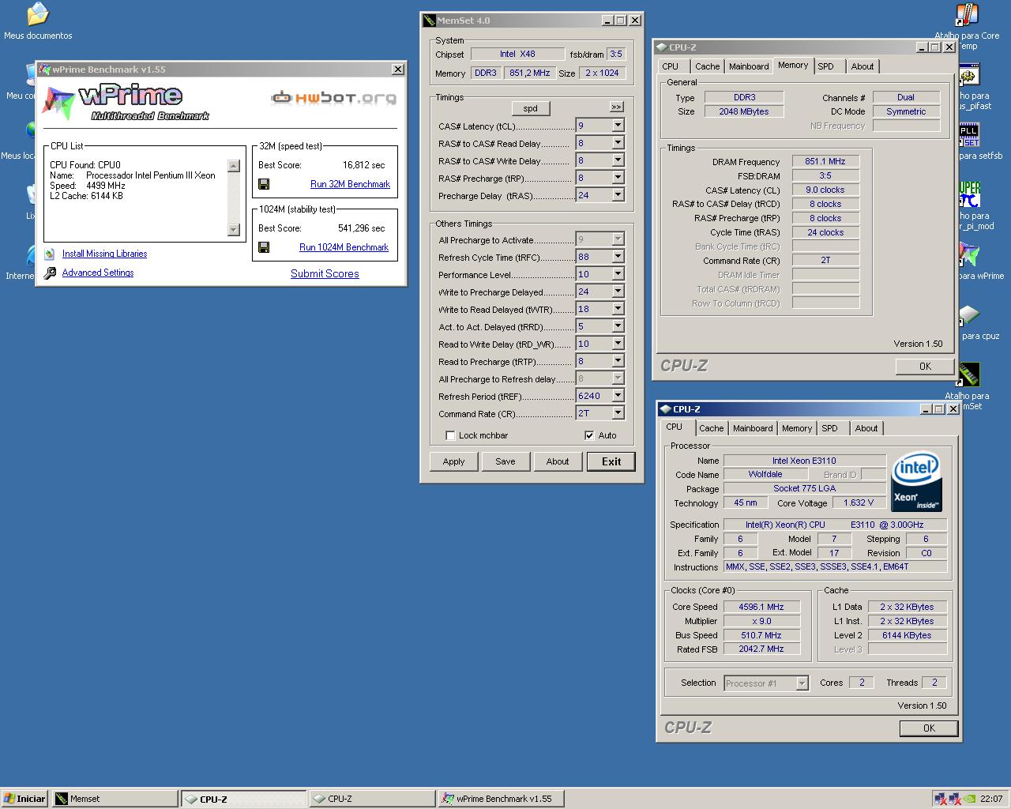Open Meus documentos desktop folder icon

[37, 15]
